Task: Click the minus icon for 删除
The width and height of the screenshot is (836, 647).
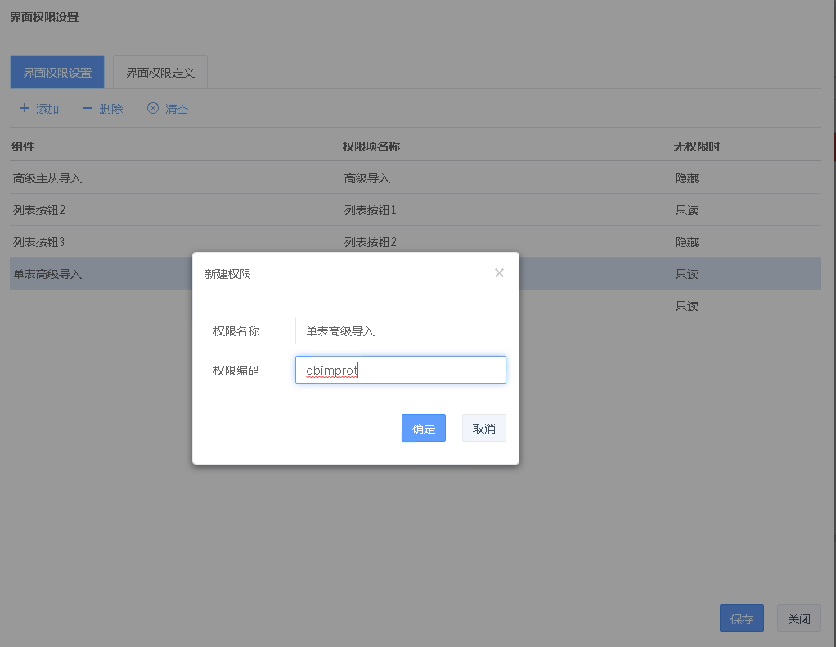Action: coord(88,108)
